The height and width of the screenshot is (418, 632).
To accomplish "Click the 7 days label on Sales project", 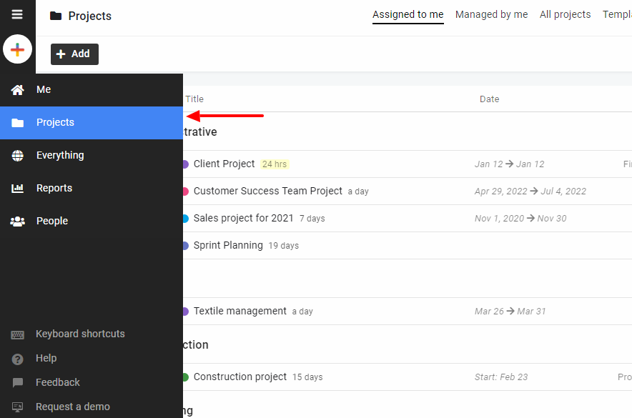I will tap(312, 219).
